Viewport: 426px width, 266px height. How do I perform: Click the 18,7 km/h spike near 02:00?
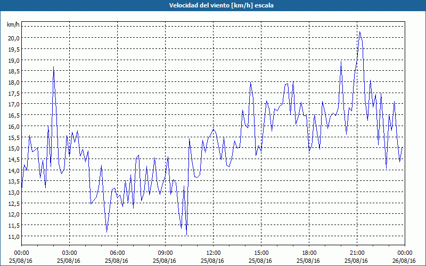coord(54,67)
